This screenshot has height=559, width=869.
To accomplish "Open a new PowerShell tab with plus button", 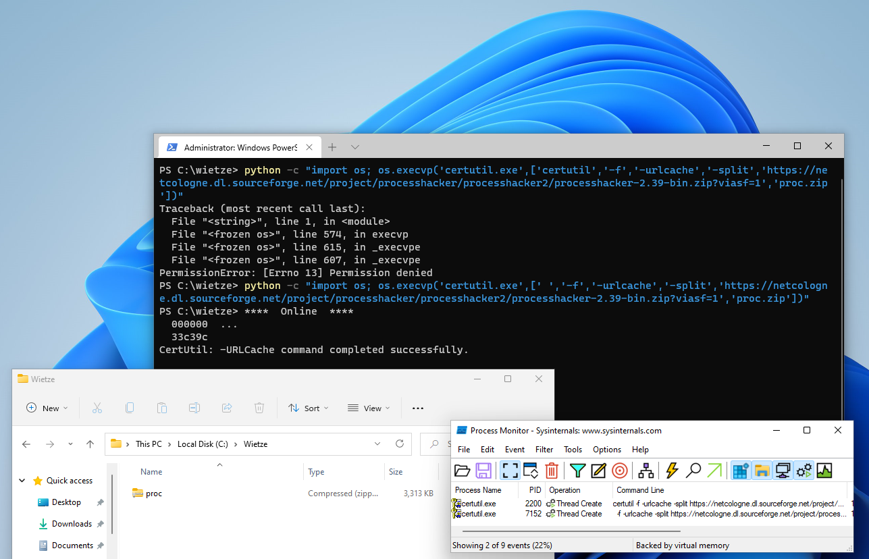I will coord(332,147).
